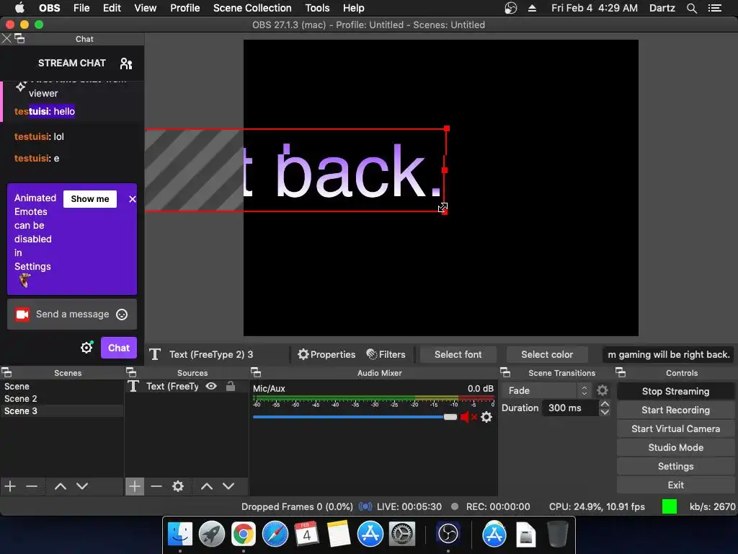Close the Chat dock panel
The width and height of the screenshot is (738, 554).
pos(6,39)
